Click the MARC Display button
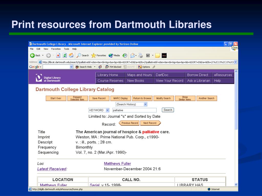 [121, 98]
